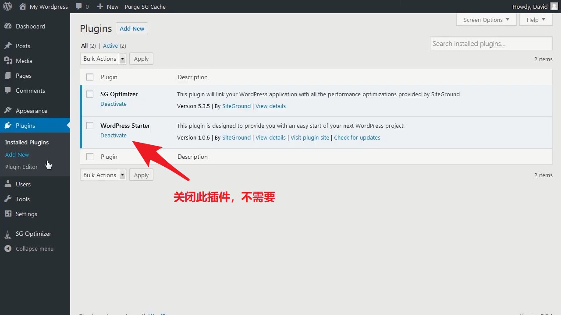
Task: Click the Collapse menu arrow icon
Action: point(8,248)
